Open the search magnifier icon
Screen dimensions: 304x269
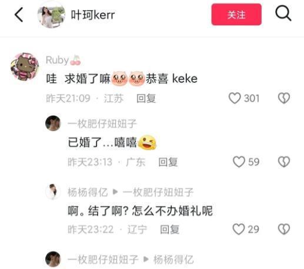tap(283, 14)
